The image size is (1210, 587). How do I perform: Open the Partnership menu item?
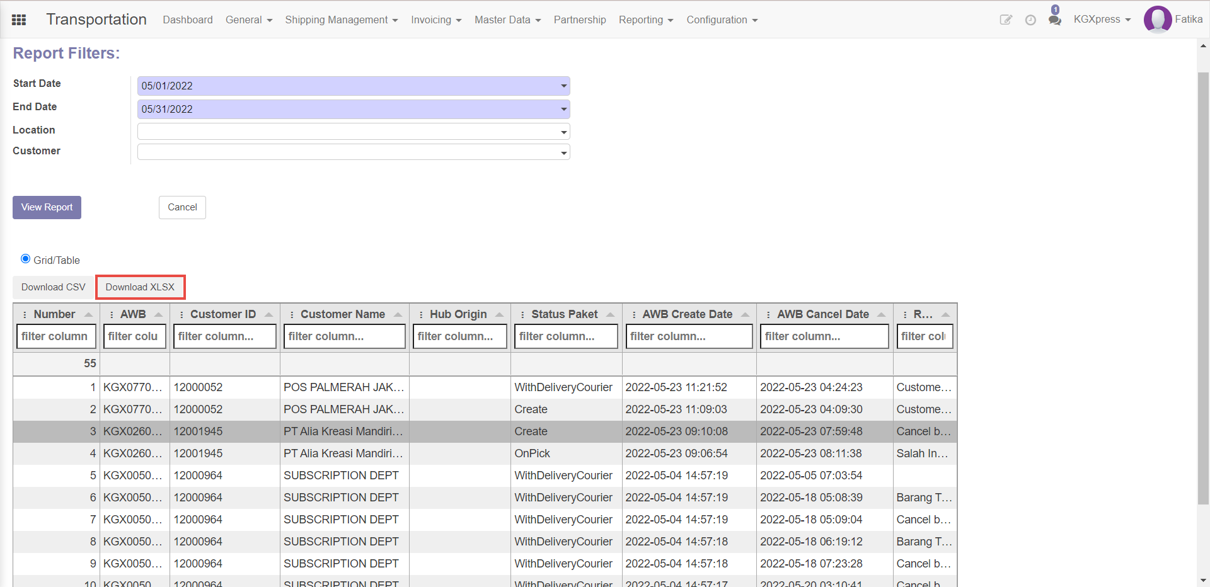pos(580,20)
